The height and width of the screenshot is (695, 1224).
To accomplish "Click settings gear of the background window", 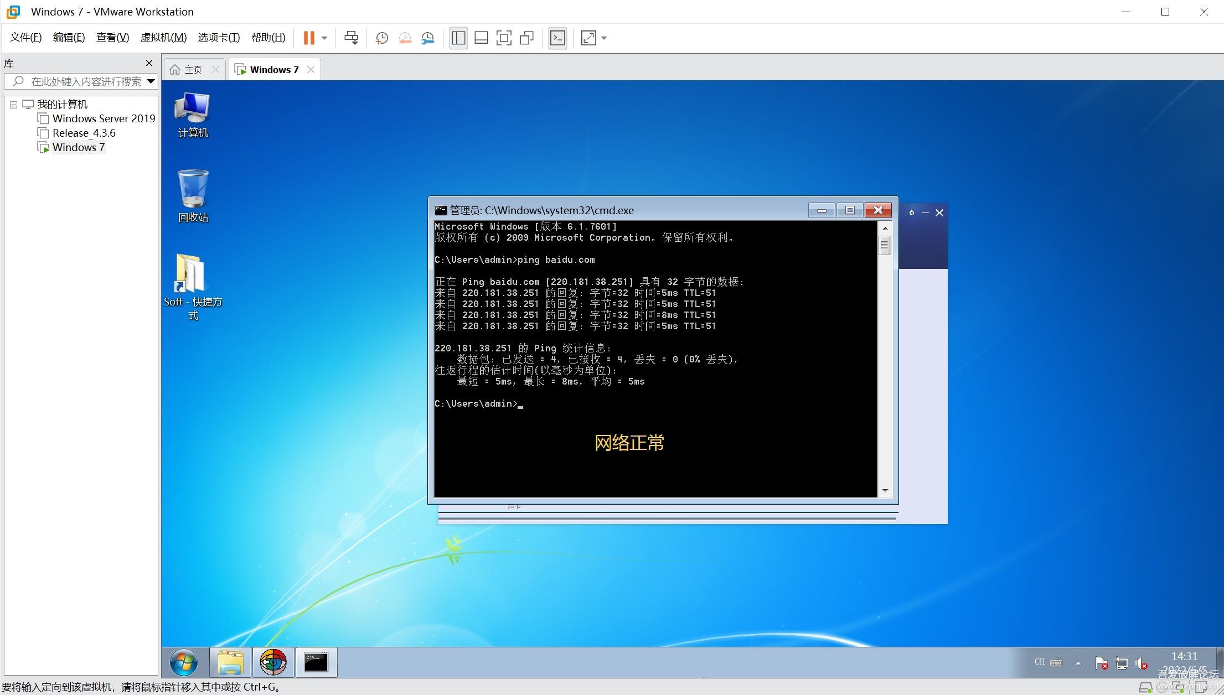I will (911, 212).
